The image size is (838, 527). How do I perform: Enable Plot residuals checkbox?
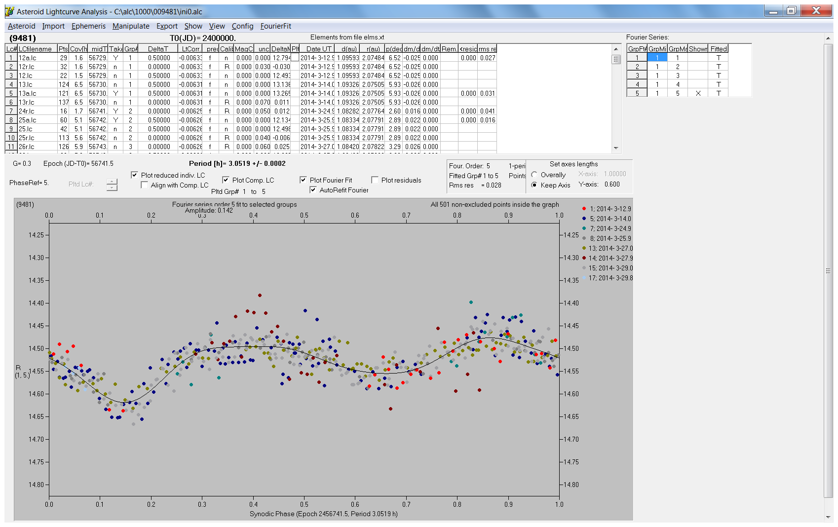coord(375,180)
